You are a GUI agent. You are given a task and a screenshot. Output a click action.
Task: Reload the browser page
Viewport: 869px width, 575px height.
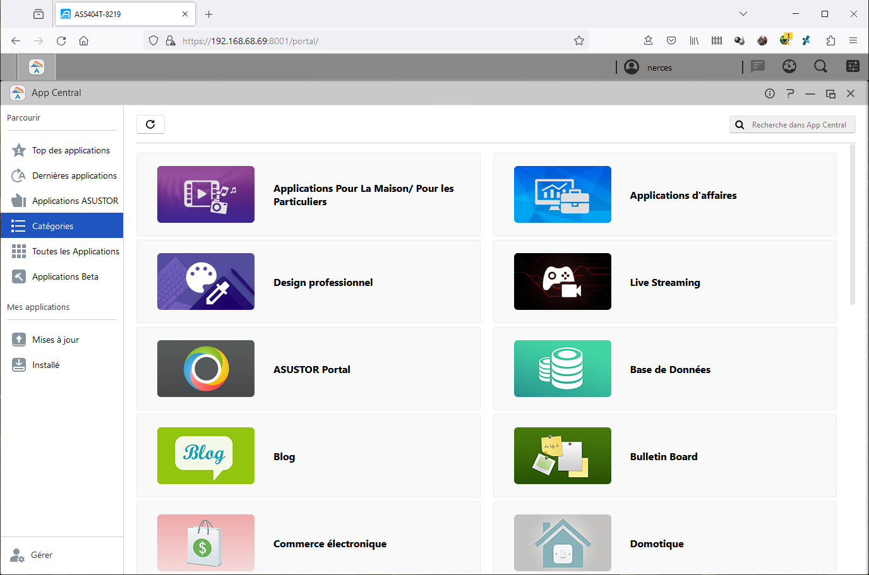[x=61, y=41]
